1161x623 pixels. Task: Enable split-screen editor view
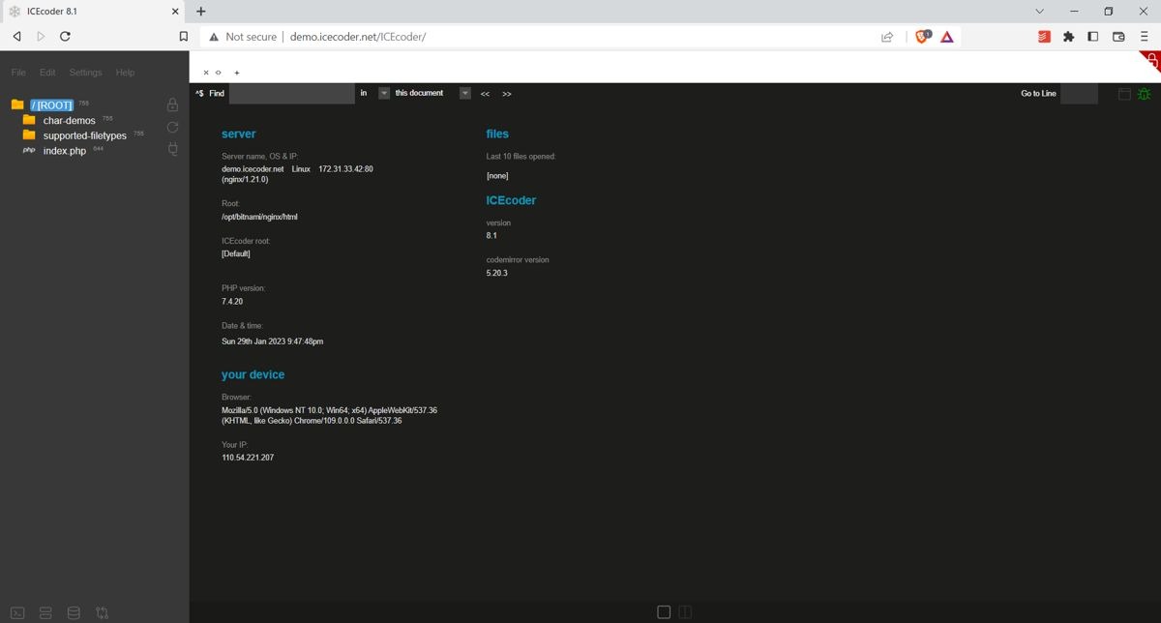pos(685,611)
